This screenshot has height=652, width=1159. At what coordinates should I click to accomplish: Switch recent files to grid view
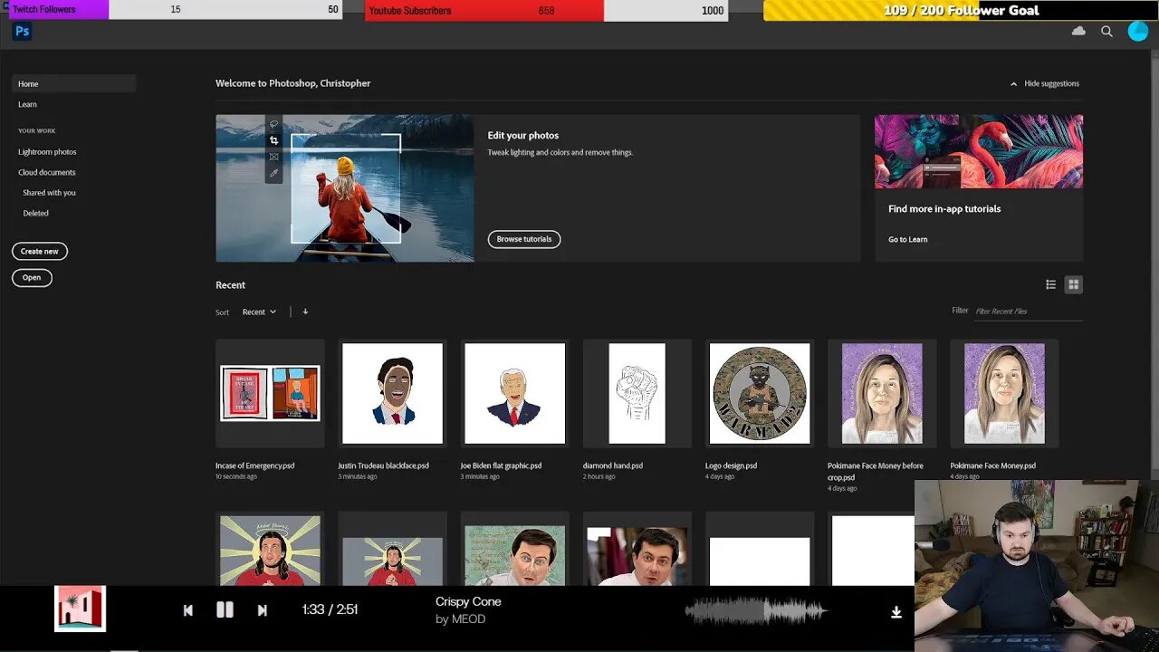1073,284
